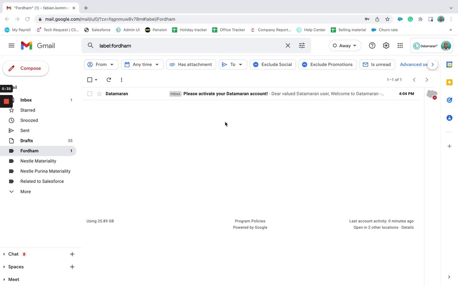Refresh the message list

click(x=109, y=80)
